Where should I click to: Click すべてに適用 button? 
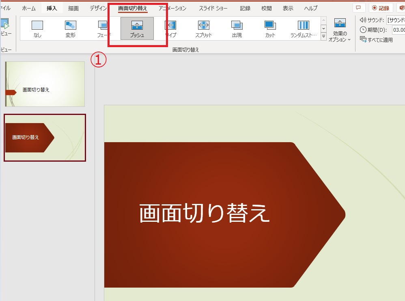(376, 40)
